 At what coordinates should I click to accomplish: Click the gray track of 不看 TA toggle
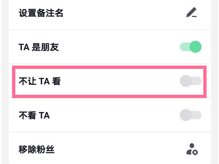(x=197, y=116)
